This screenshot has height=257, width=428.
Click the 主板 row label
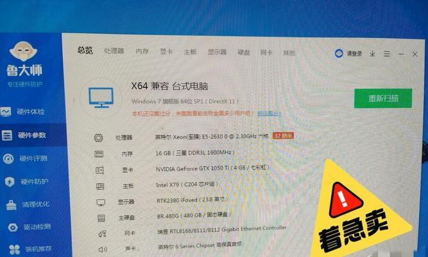click(128, 186)
